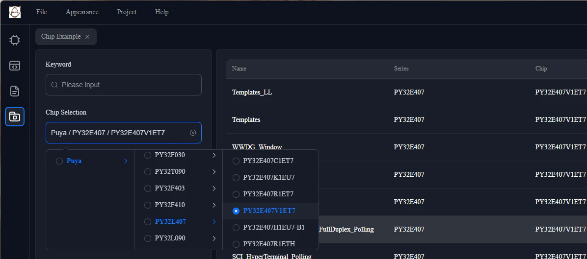Focus the Keyword input field
Viewport: 587px width, 259px height.
[x=124, y=85]
